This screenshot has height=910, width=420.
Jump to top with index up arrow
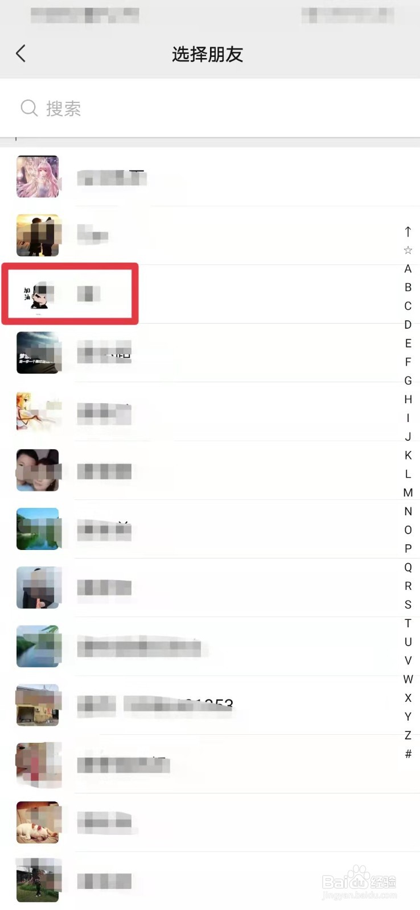click(x=408, y=231)
